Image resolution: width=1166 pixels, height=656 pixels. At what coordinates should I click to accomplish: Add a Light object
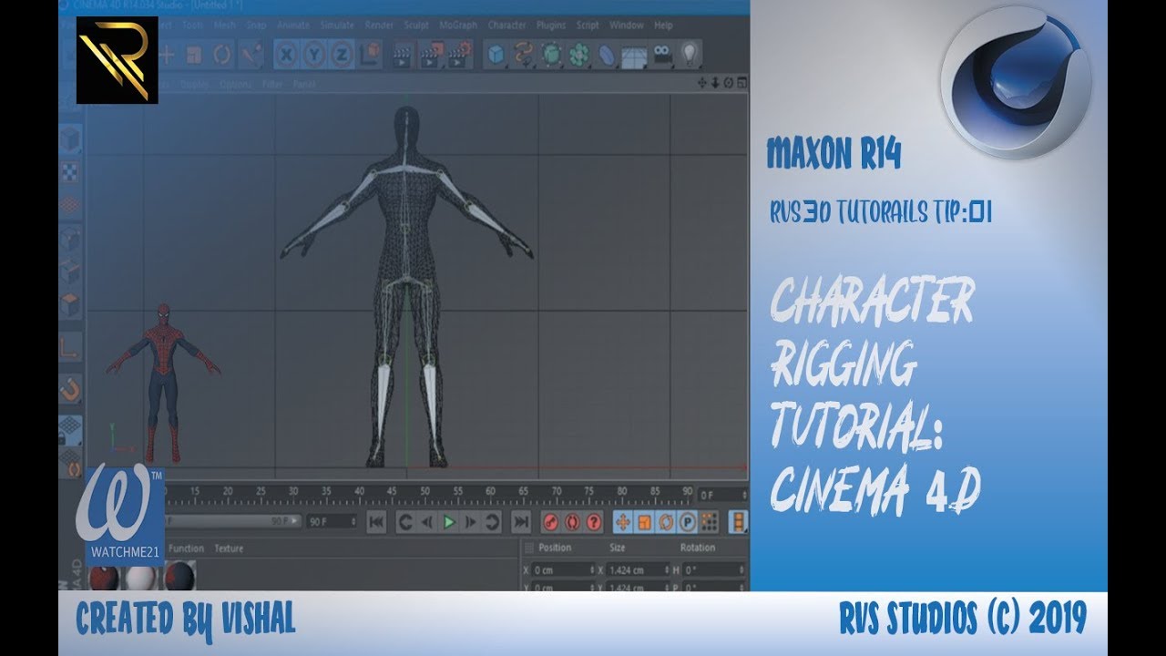690,55
